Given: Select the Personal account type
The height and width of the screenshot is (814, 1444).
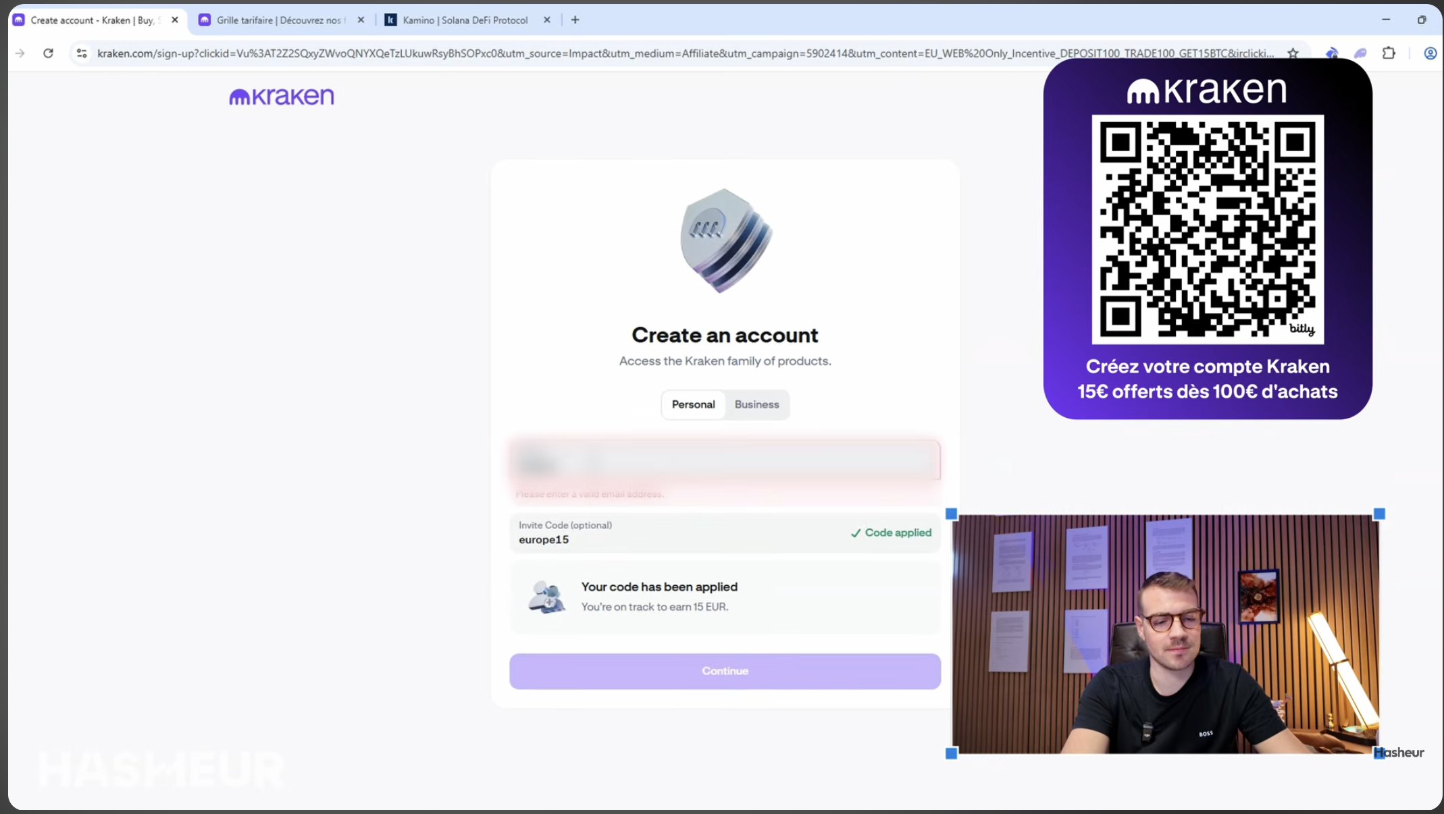Looking at the screenshot, I should (693, 404).
